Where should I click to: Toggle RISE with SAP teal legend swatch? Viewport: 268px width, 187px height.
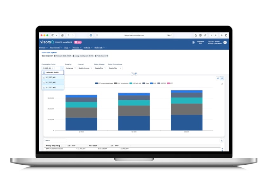pos(131,83)
